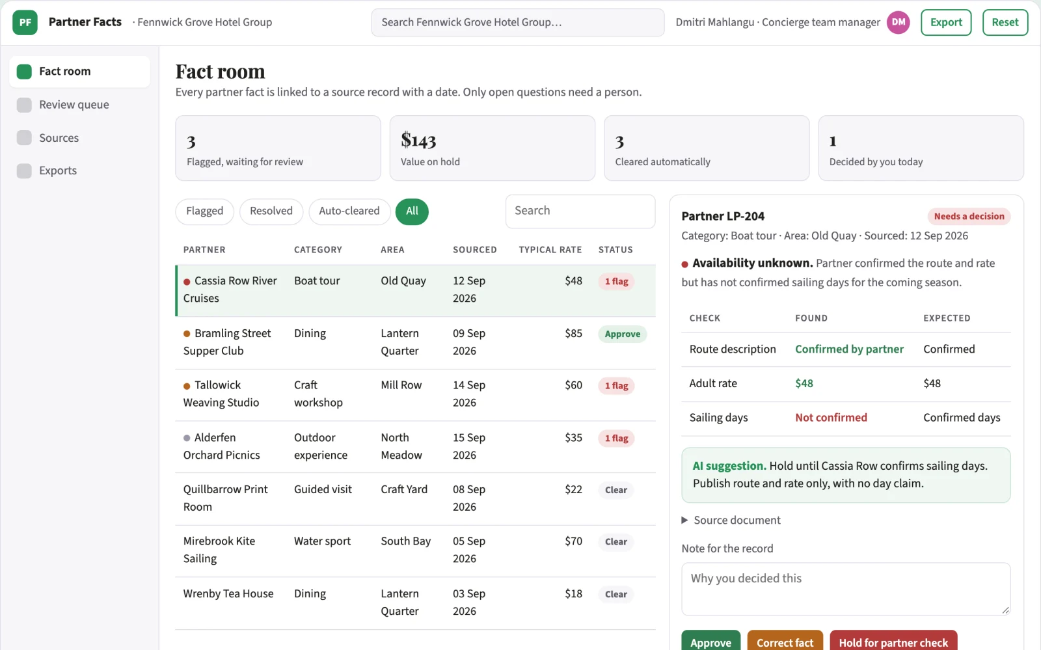The width and height of the screenshot is (1041, 650).
Task: Click the AI suggestion box
Action: pyautogui.click(x=846, y=475)
